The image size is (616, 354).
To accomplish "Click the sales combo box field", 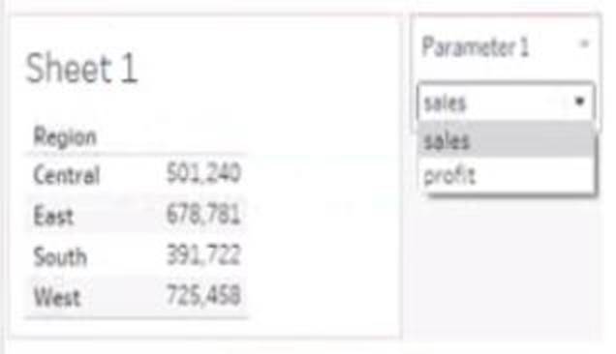I will (x=506, y=102).
